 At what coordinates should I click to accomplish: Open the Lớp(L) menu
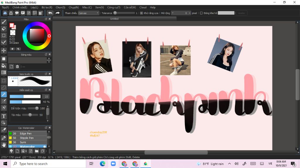point(35,7)
